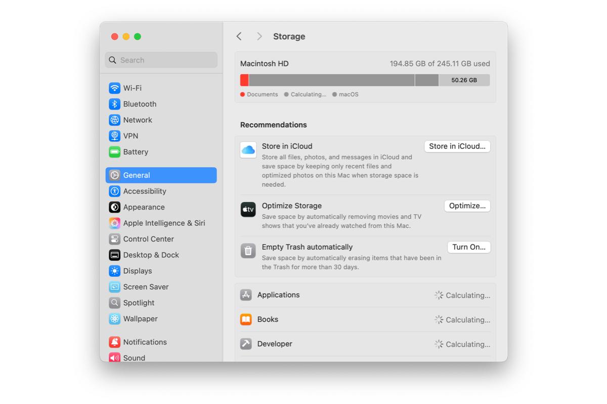
Task: Click the Empty Trash automatically heading text
Action: 307,247
